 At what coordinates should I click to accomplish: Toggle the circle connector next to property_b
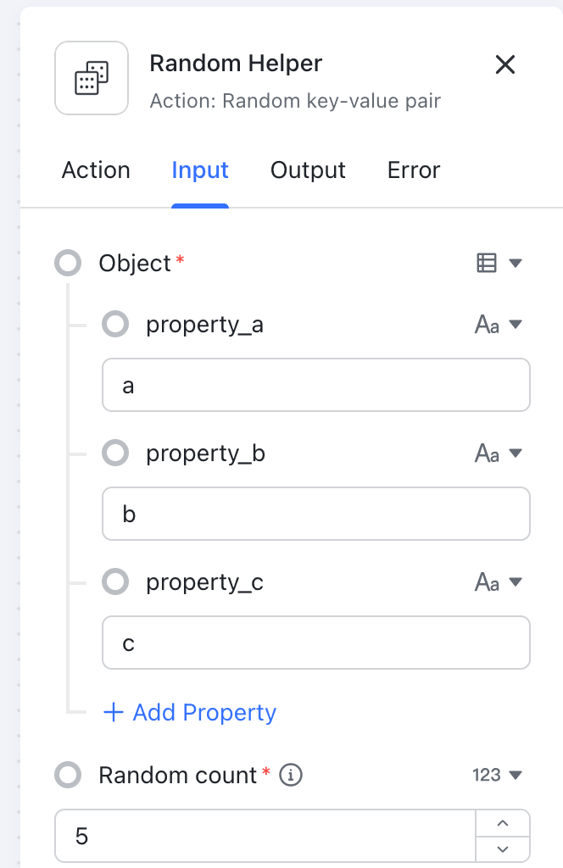coord(115,453)
